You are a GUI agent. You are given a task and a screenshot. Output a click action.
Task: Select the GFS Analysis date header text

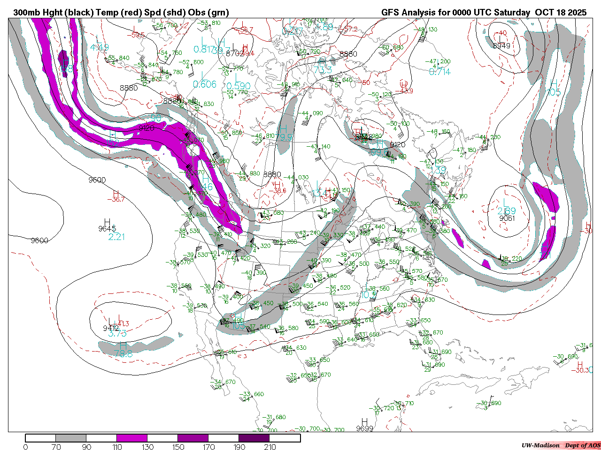(484, 13)
